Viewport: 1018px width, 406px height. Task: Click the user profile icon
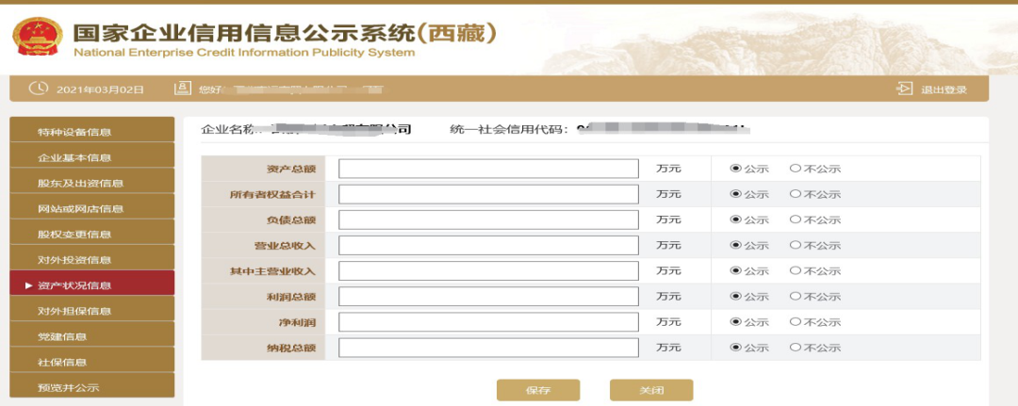[x=183, y=89]
